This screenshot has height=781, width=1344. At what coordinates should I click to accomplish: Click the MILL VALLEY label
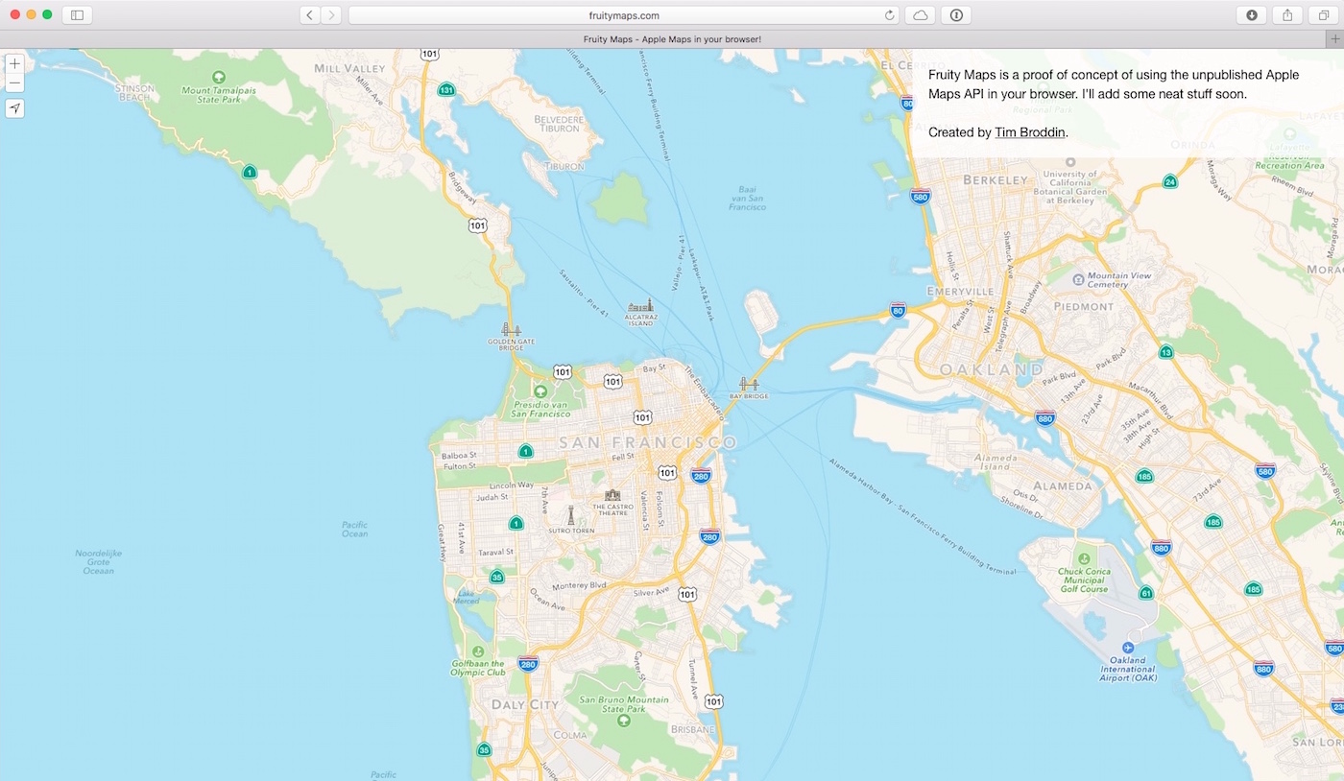pyautogui.click(x=348, y=69)
